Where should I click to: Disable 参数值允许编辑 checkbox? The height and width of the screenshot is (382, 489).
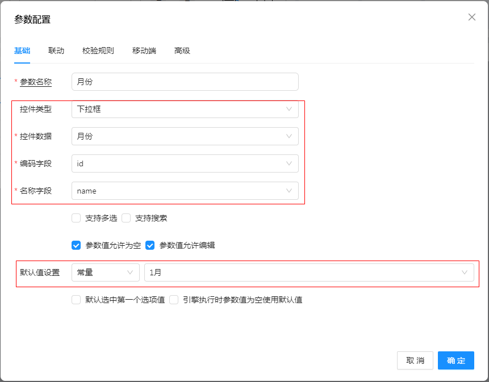pyautogui.click(x=150, y=245)
